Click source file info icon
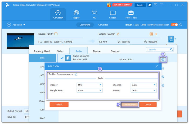 tap(56, 34)
